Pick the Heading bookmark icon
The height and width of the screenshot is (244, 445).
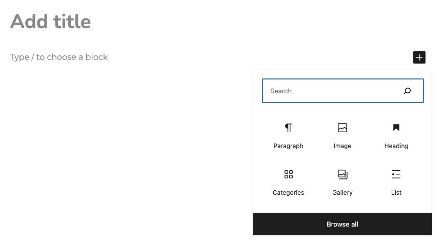pos(396,128)
